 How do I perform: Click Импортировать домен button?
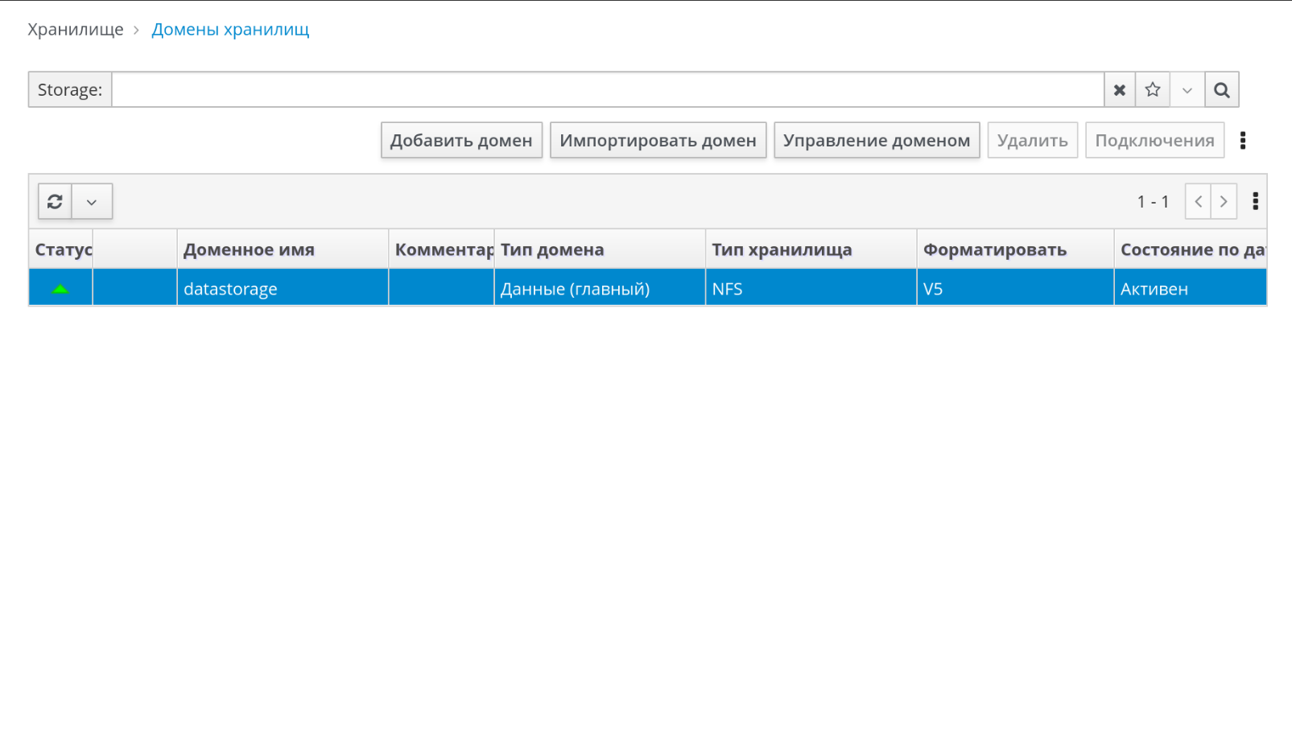point(658,141)
